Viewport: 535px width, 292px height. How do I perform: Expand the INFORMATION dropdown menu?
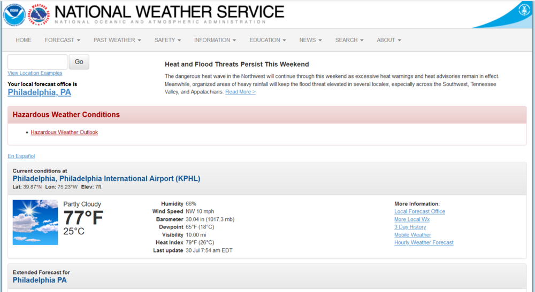215,40
